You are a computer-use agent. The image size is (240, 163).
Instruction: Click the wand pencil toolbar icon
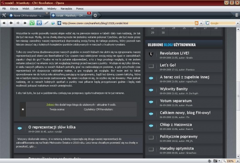click(46, 23)
